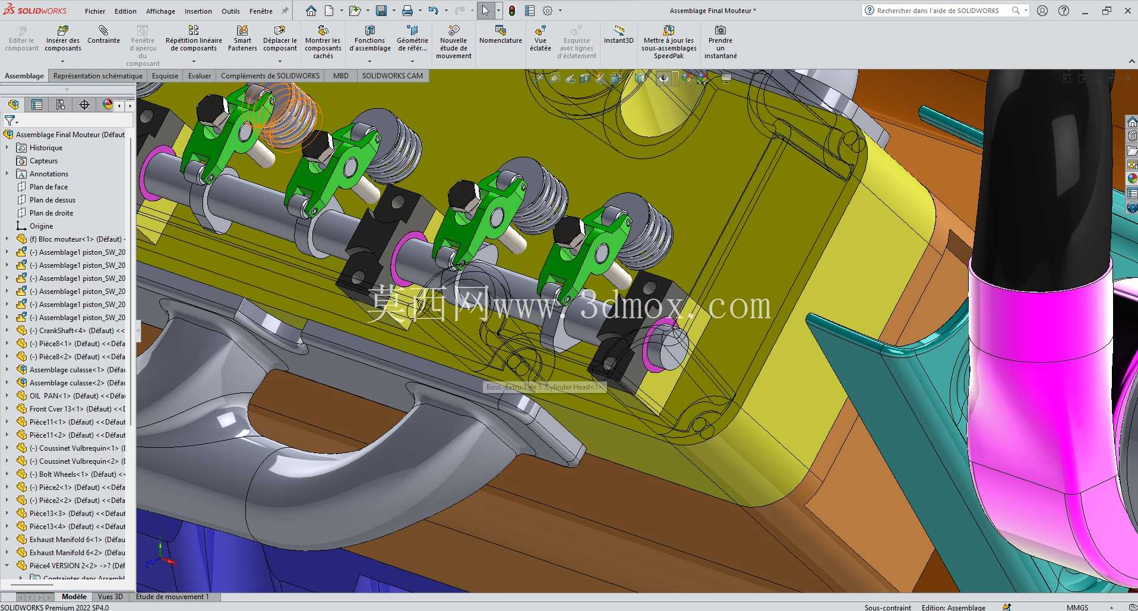1138x611 pixels.
Task: Open the Save button dropdown arrow
Action: [x=394, y=11]
